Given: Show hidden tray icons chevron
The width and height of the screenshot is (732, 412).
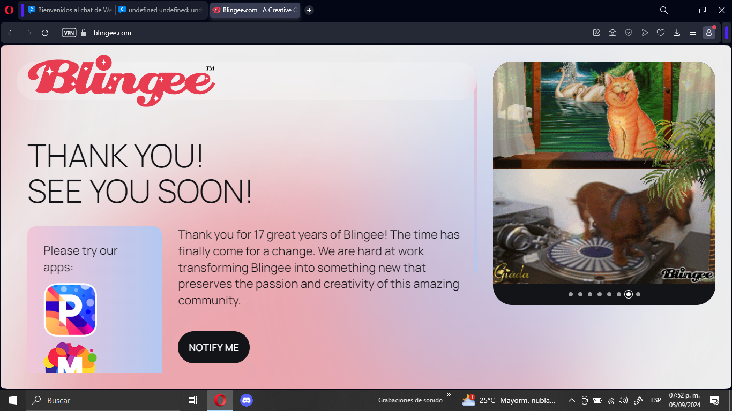Looking at the screenshot, I should (572, 400).
